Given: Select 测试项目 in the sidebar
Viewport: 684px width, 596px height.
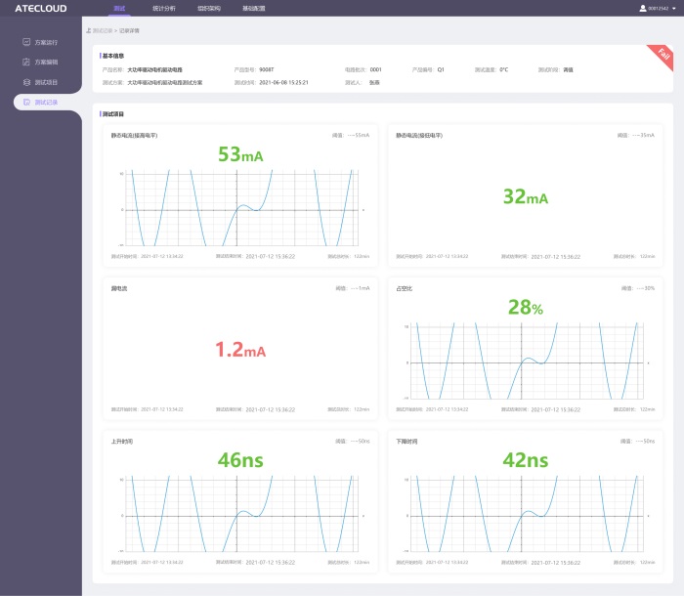Looking at the screenshot, I should (46, 82).
